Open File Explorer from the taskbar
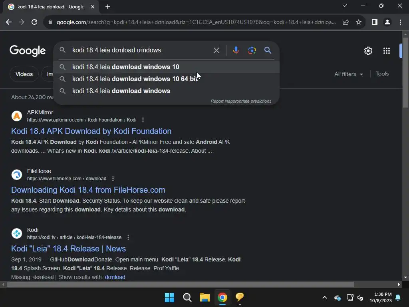The image size is (409, 307). (x=205, y=297)
